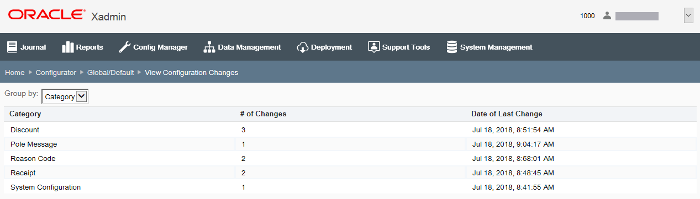Click date Jul 18, 2018, 8:51:54 AM

coord(513,130)
